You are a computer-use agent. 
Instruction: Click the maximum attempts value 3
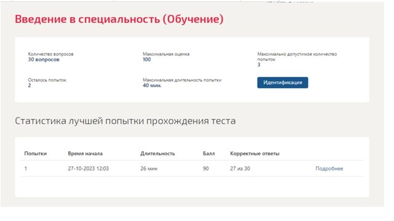pyautogui.click(x=259, y=64)
